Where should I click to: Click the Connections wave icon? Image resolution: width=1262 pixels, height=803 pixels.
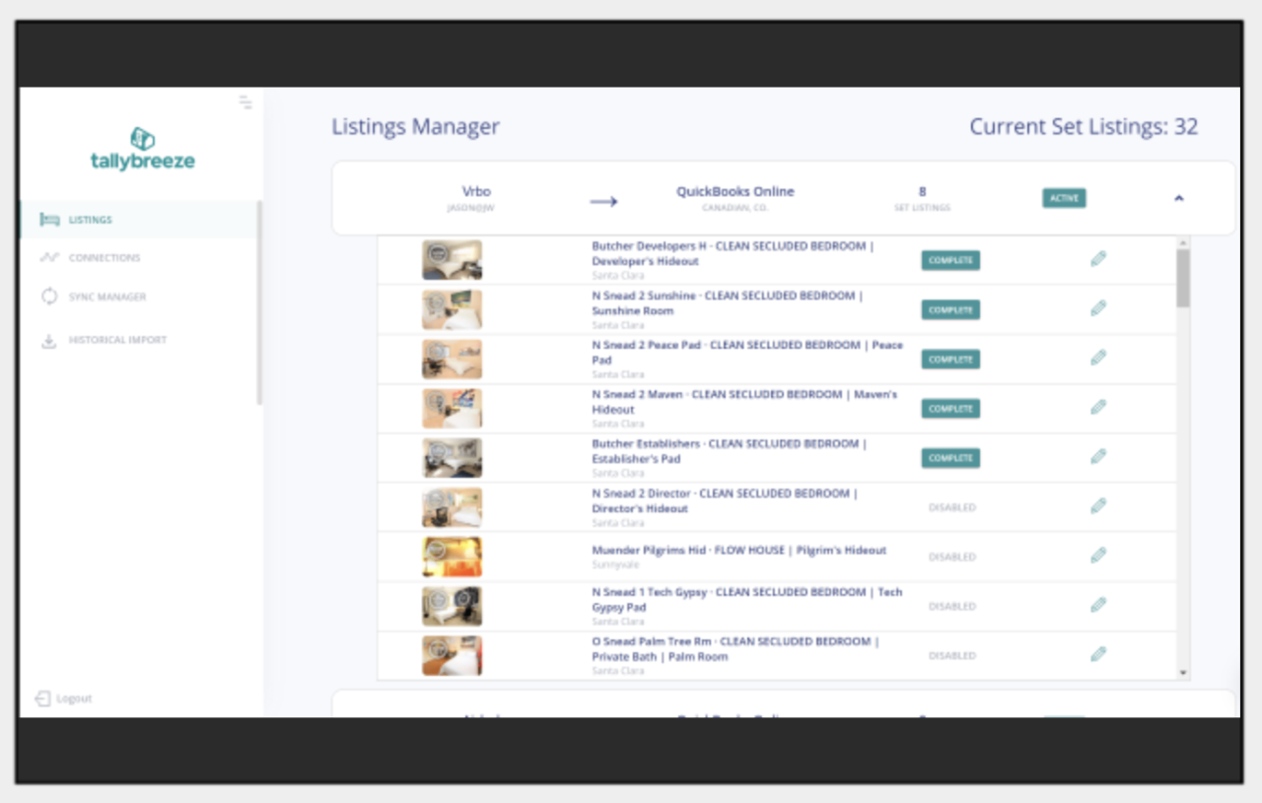click(49, 258)
